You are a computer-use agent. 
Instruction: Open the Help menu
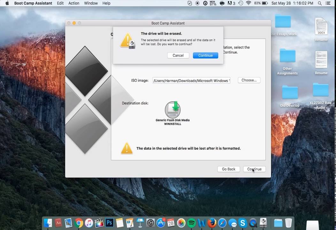click(x=106, y=3)
